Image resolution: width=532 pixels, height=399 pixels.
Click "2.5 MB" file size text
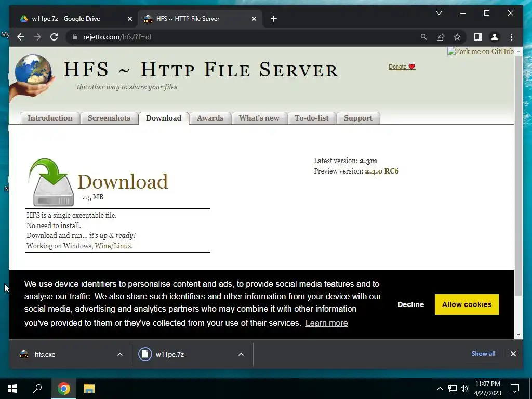pyautogui.click(x=92, y=197)
